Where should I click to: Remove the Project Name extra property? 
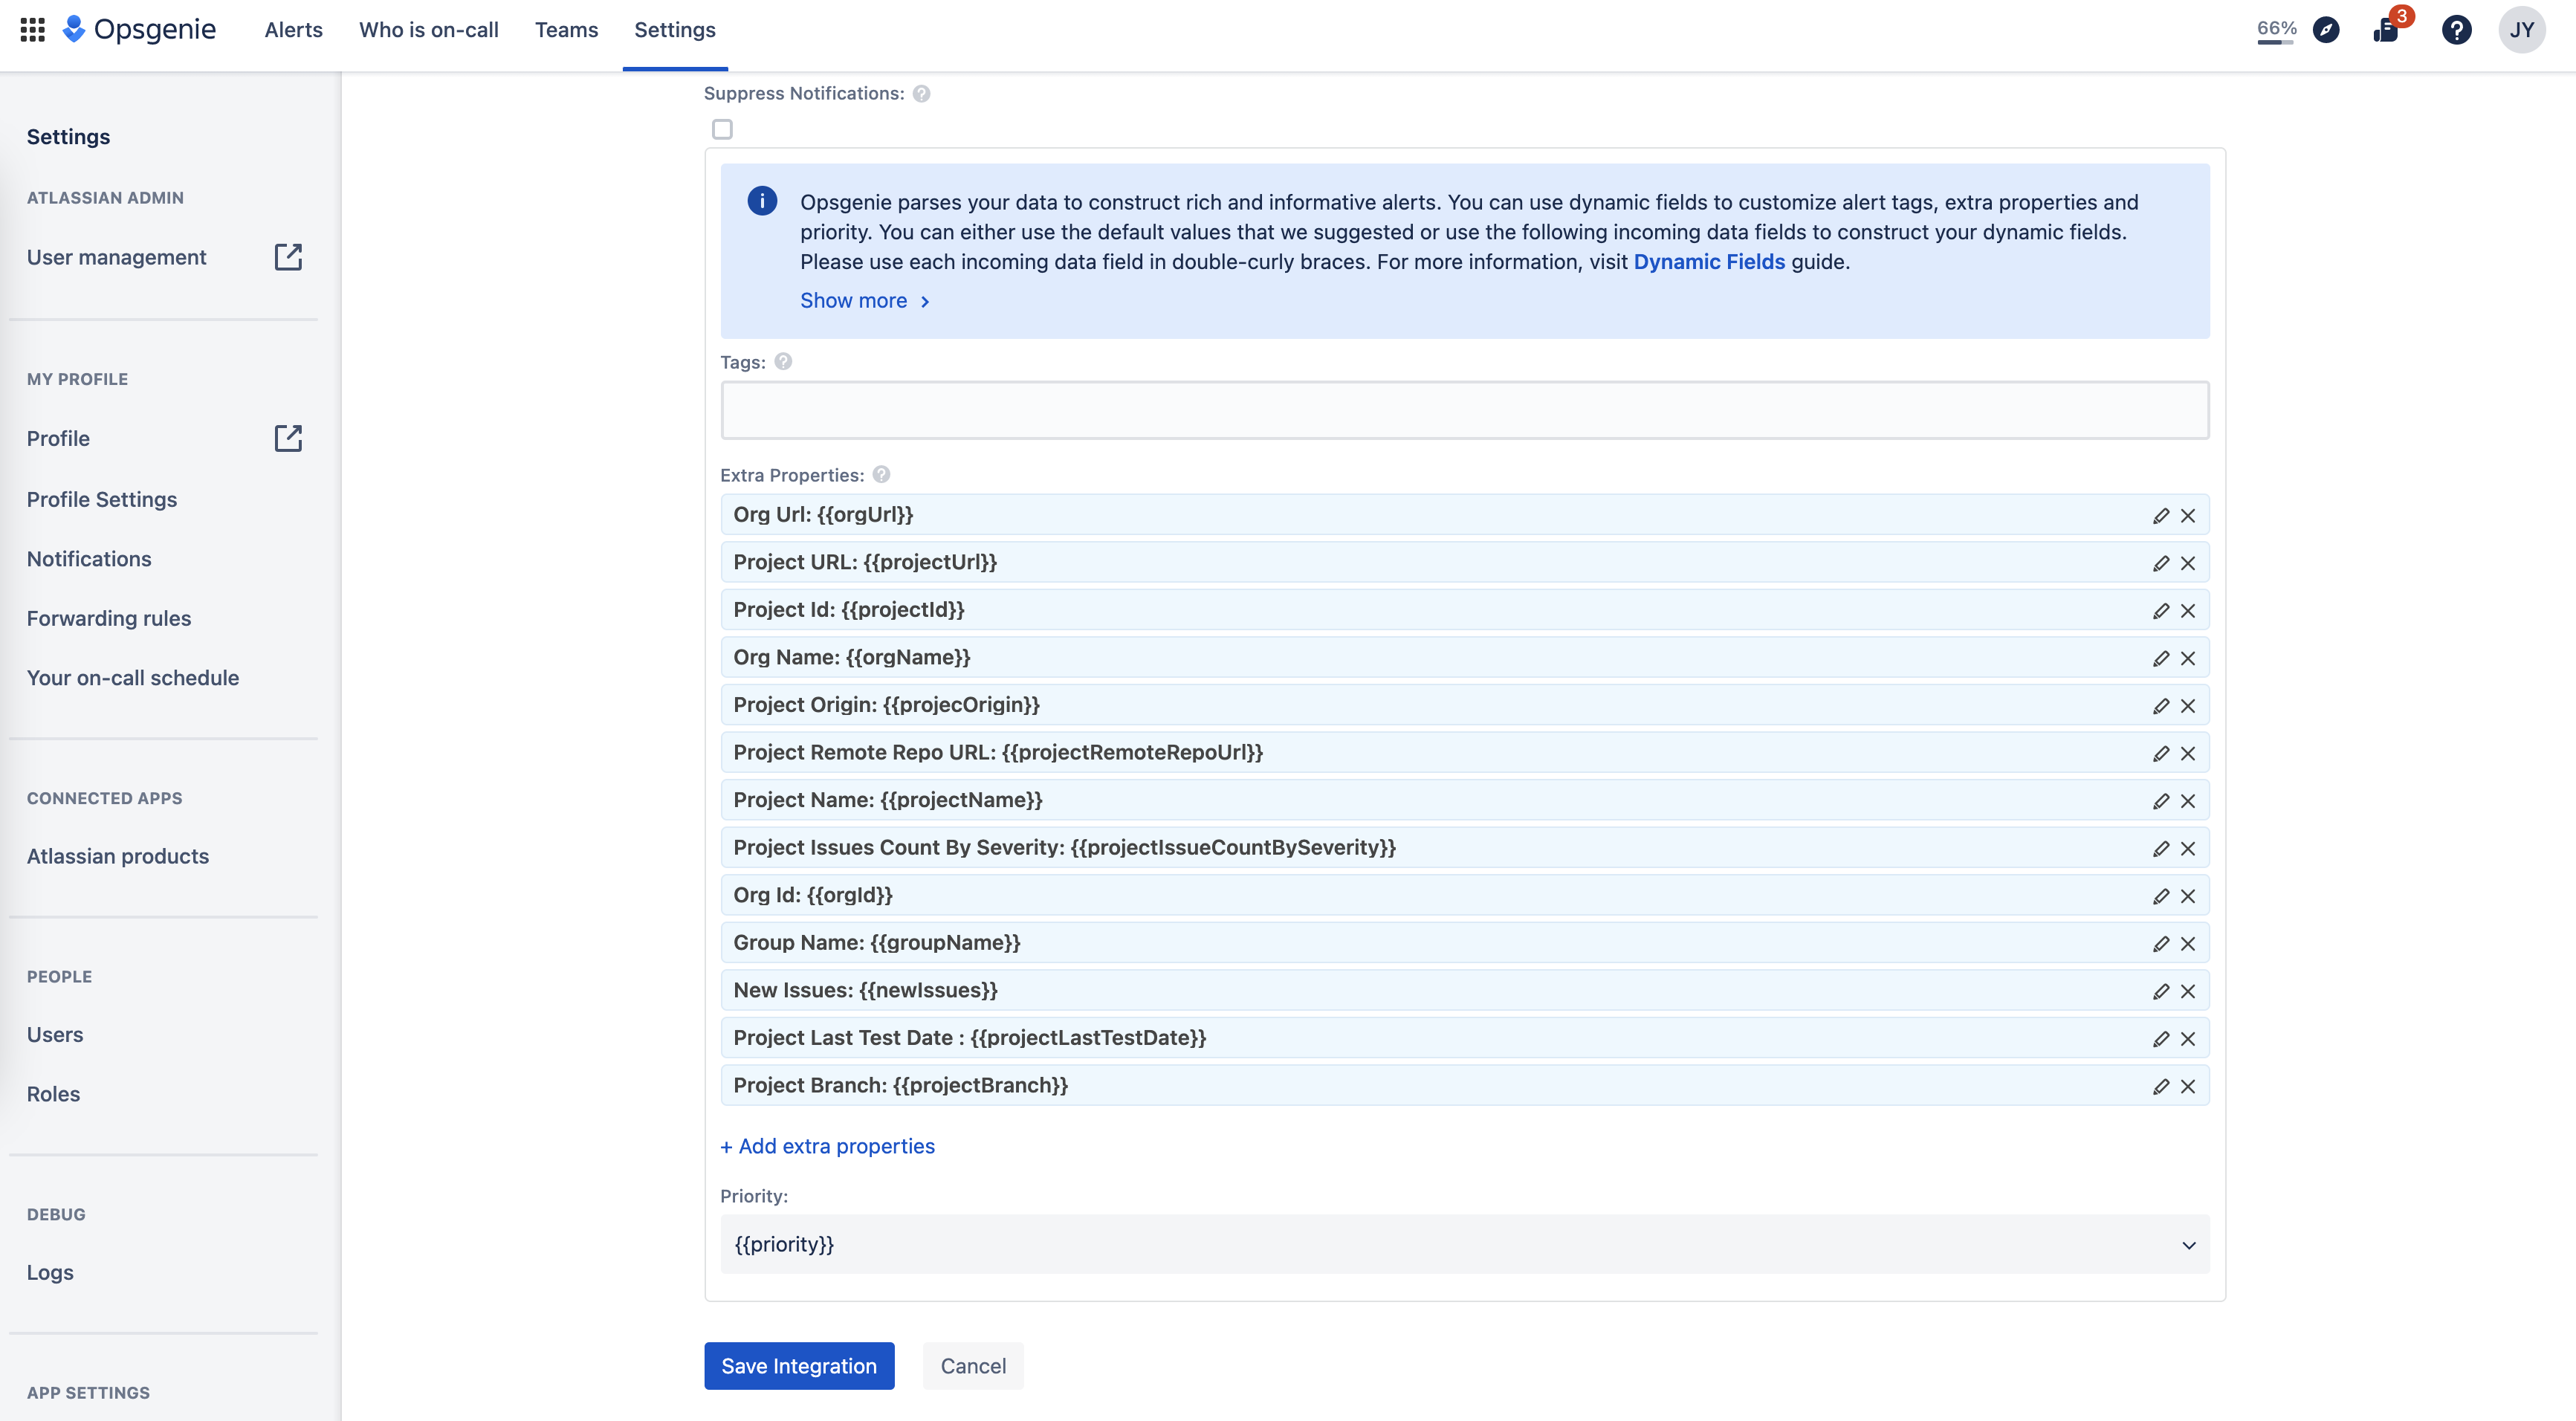coord(2188,801)
